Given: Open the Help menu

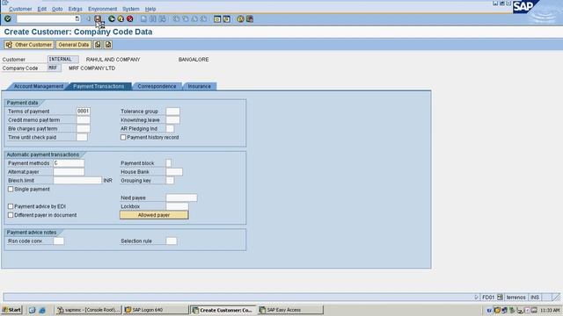Looking at the screenshot, I should coord(150,9).
